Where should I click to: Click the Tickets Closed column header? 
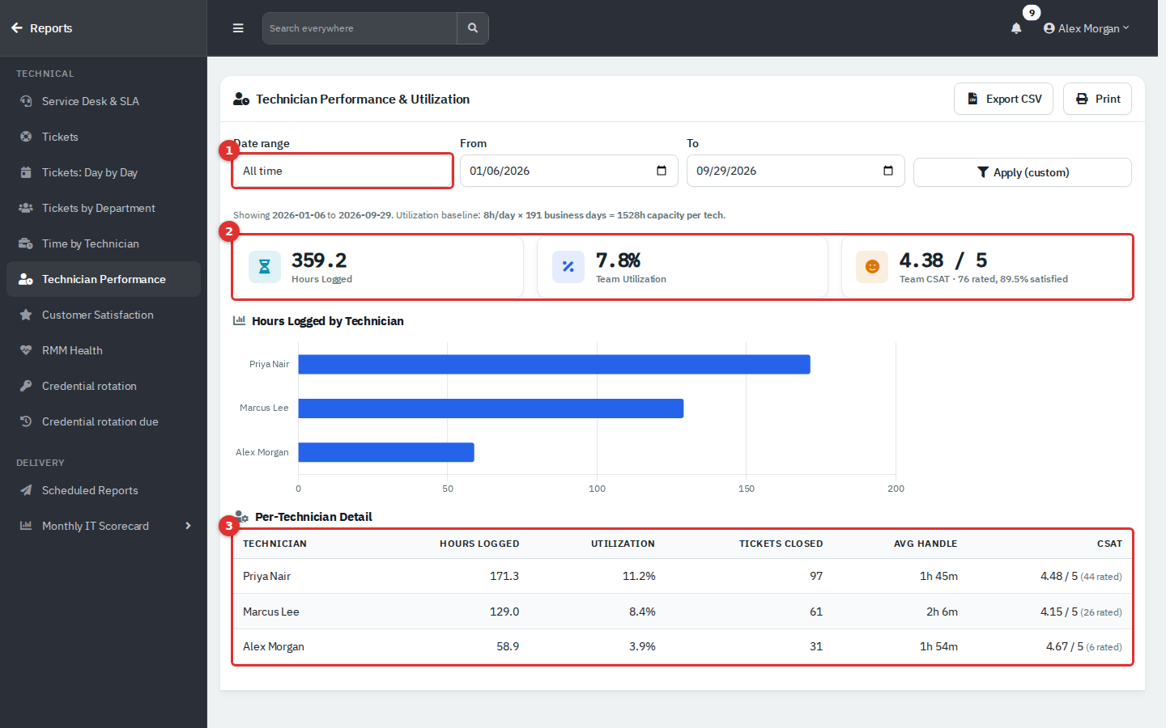point(781,544)
